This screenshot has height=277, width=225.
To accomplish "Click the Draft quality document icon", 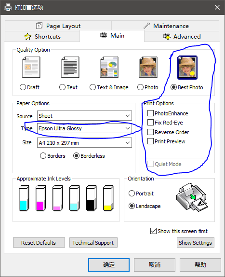I will click(31, 67).
